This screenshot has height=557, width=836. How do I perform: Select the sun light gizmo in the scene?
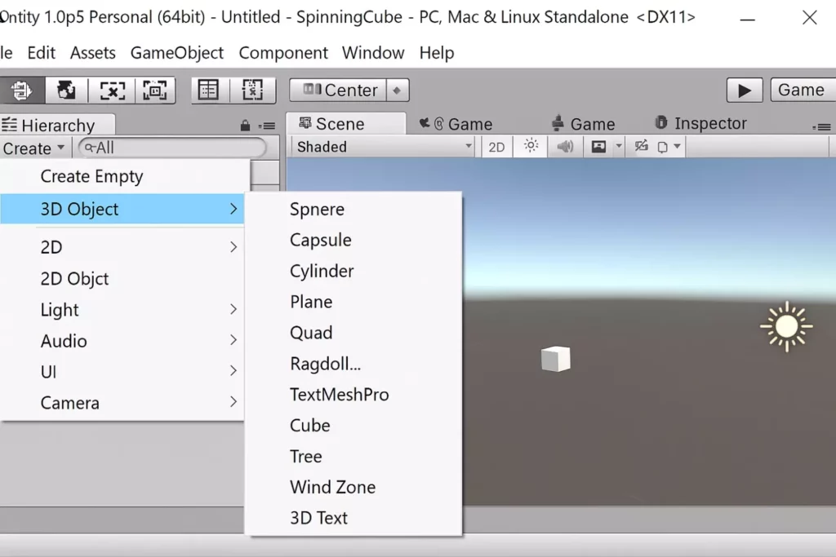786,326
